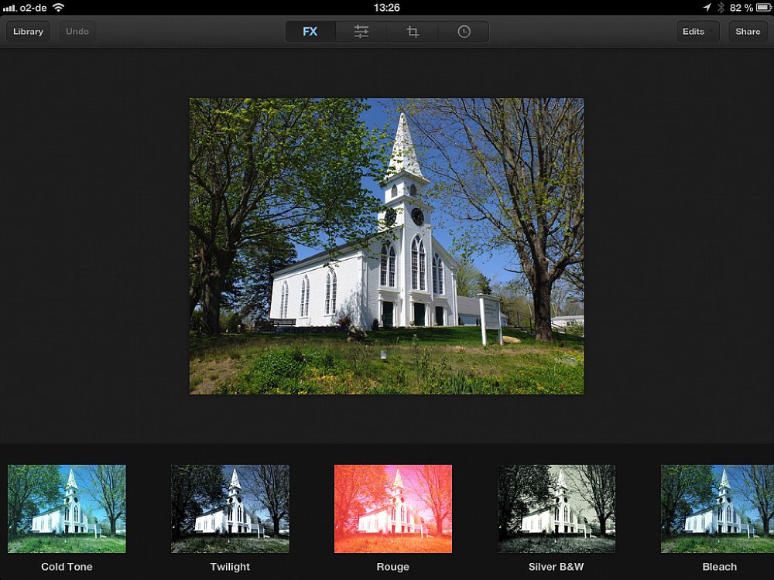Open the adjustments sliders panel

coord(361,32)
